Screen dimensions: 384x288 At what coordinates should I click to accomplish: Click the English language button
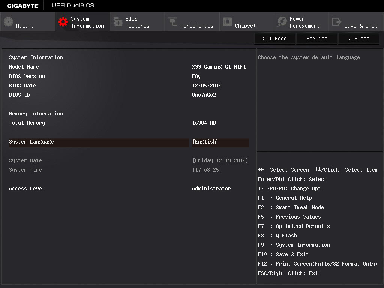coord(316,39)
